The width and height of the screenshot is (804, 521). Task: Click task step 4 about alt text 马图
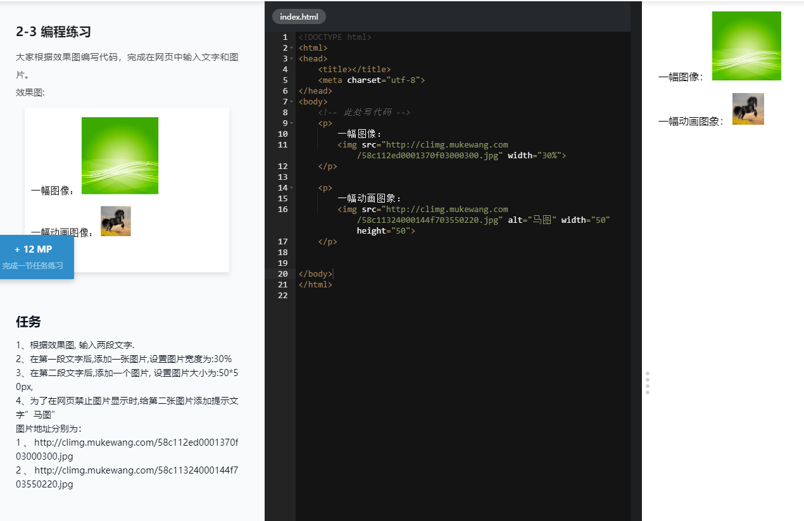coord(127,408)
